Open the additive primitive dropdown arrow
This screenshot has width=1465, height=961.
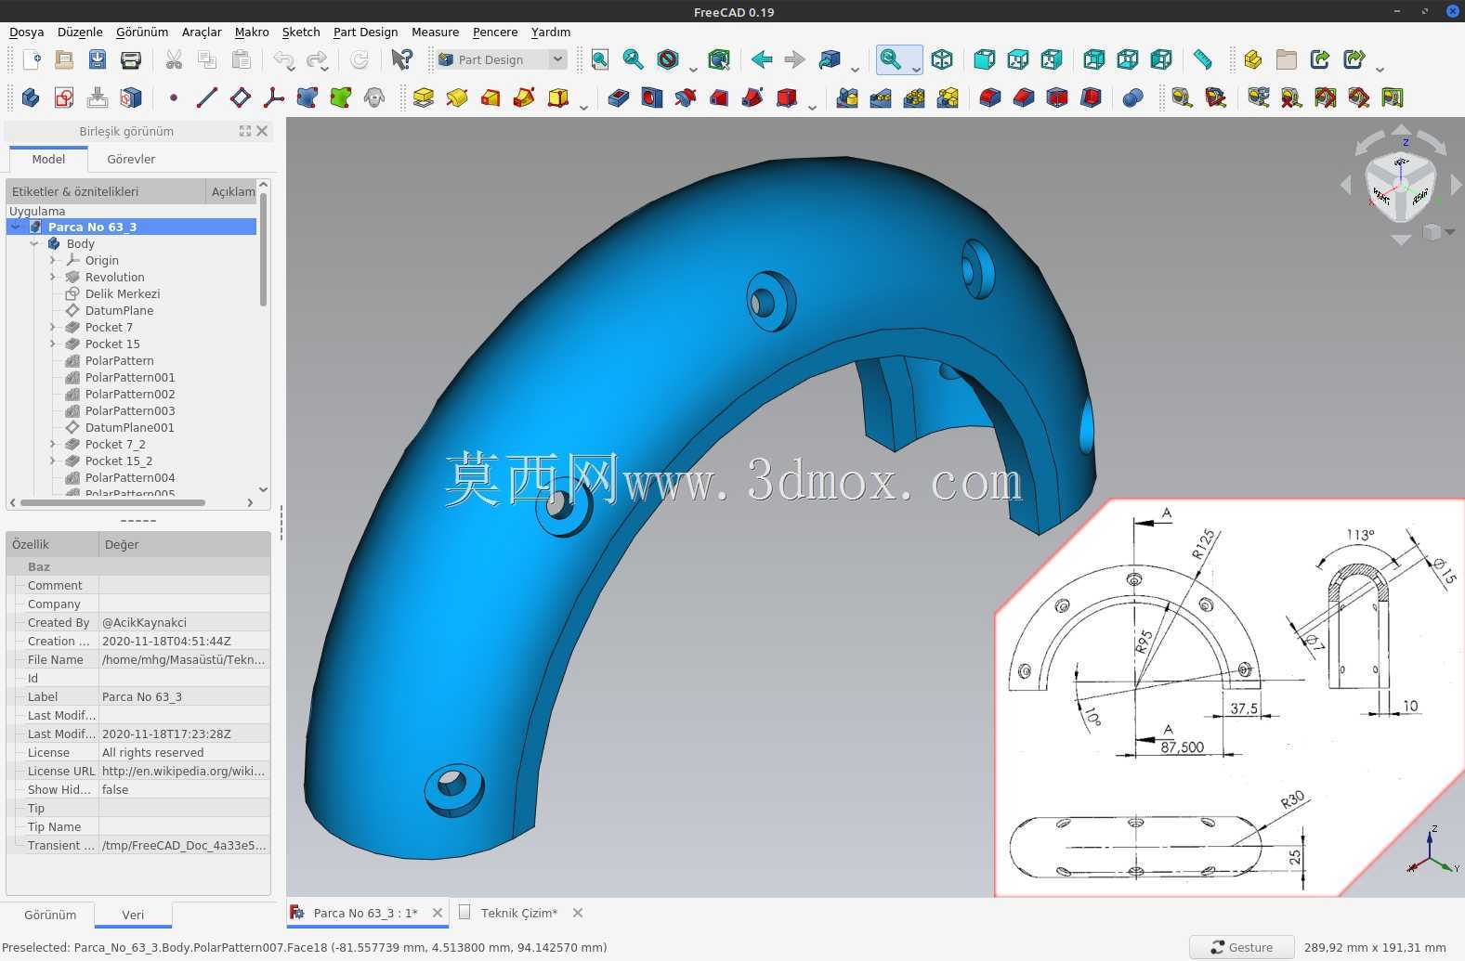[583, 106]
